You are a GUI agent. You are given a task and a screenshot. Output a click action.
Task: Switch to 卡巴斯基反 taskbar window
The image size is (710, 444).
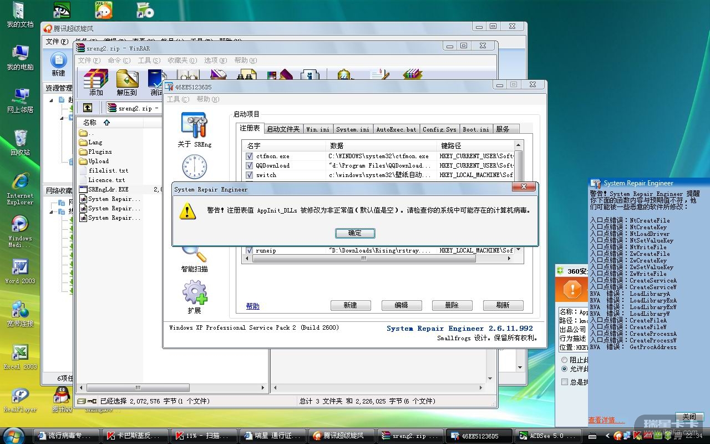click(x=135, y=436)
